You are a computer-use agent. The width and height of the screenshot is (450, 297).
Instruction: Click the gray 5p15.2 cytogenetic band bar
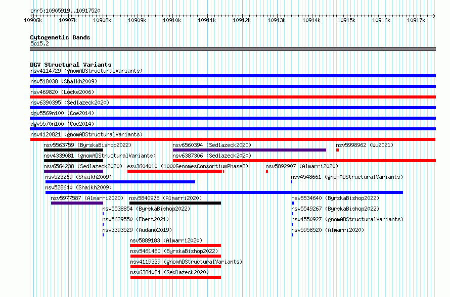233,49
